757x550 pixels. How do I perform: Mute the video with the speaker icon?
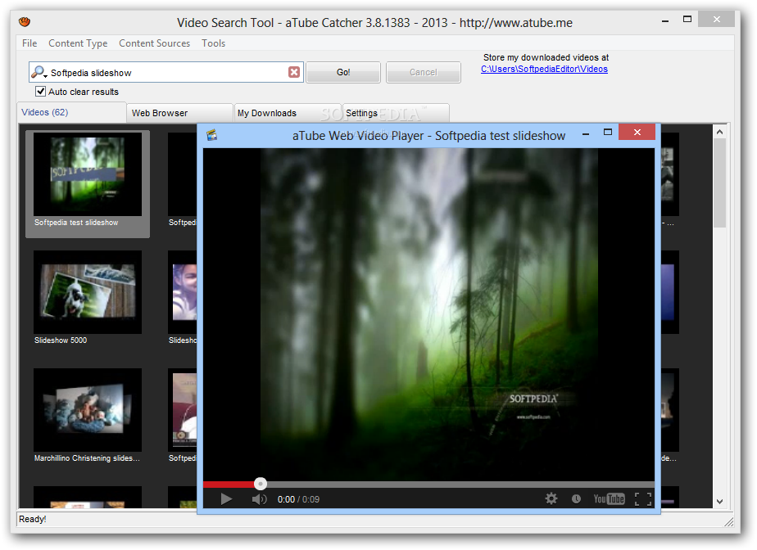[259, 499]
